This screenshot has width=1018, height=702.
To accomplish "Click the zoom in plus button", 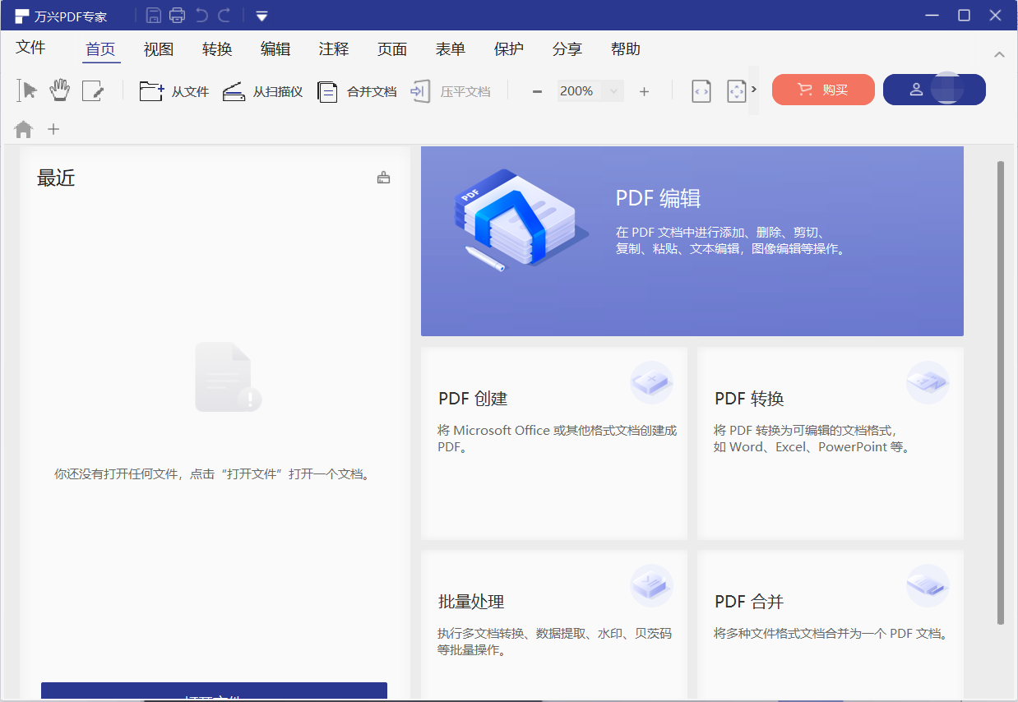I will pos(644,91).
